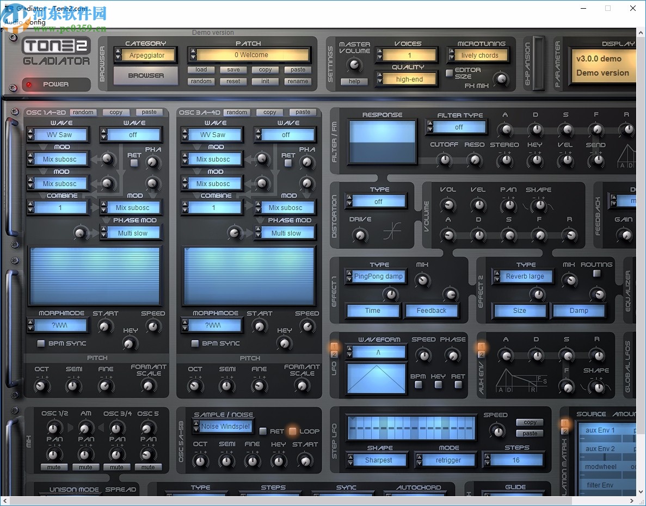
Task: Open Effect 1 type PingPong damp dropdown
Action: point(376,276)
